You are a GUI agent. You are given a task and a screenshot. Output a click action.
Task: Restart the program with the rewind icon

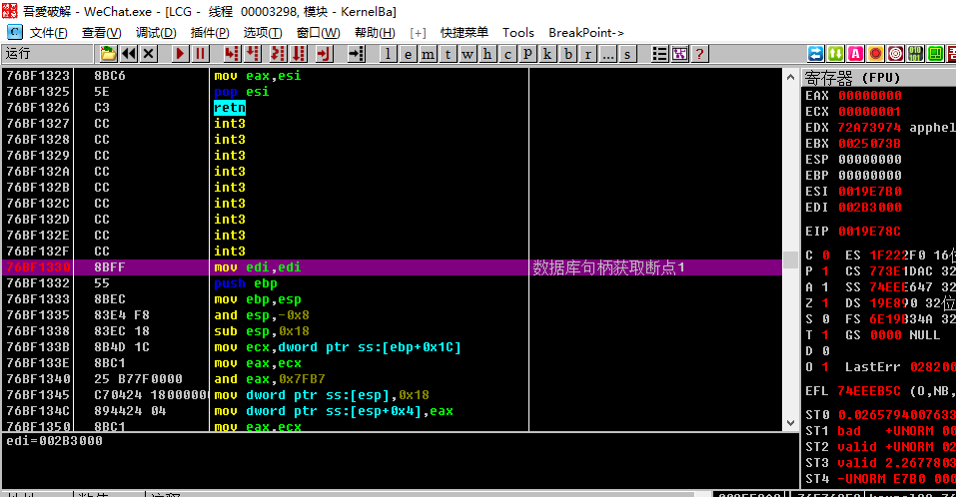coord(129,54)
